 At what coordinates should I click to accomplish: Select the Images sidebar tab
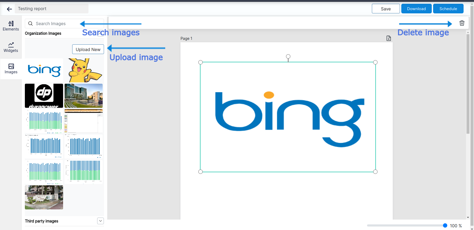pyautogui.click(x=11, y=69)
